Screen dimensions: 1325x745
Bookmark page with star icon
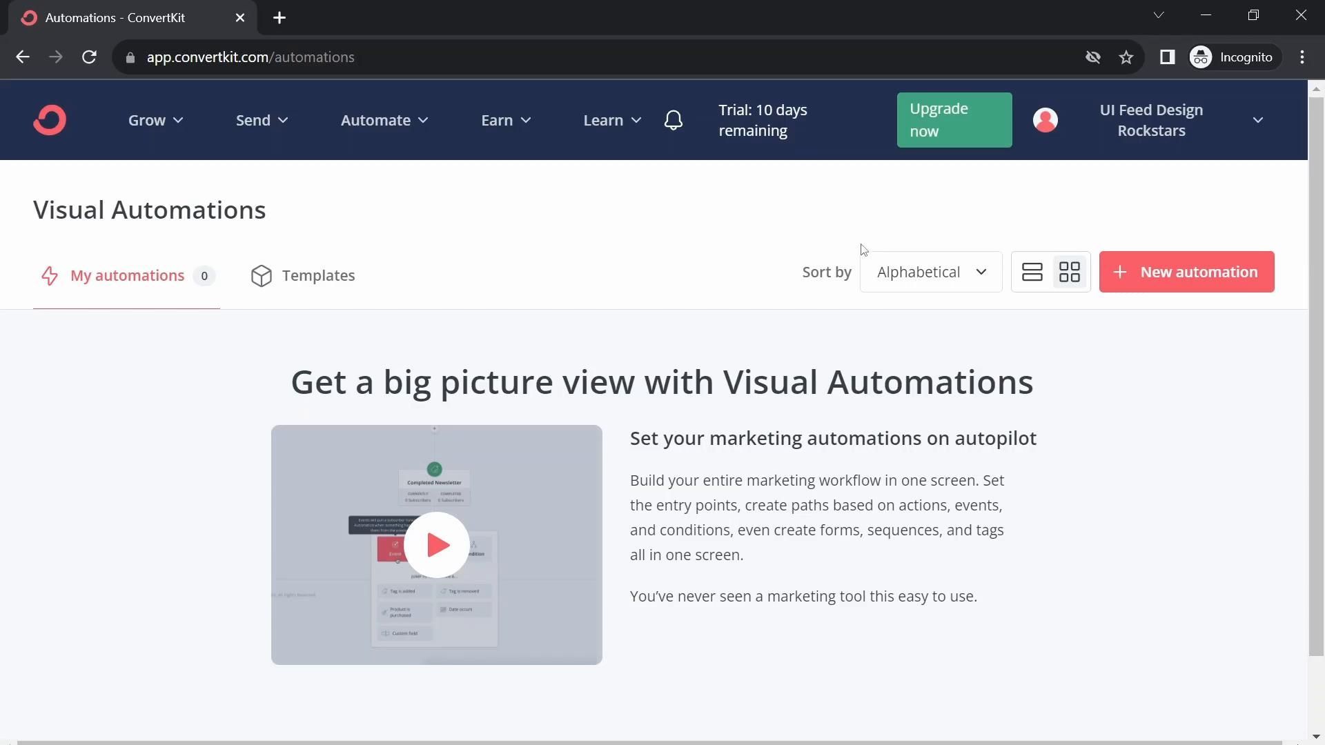[1126, 57]
